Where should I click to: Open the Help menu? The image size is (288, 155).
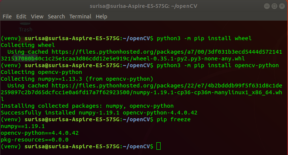[101, 17]
